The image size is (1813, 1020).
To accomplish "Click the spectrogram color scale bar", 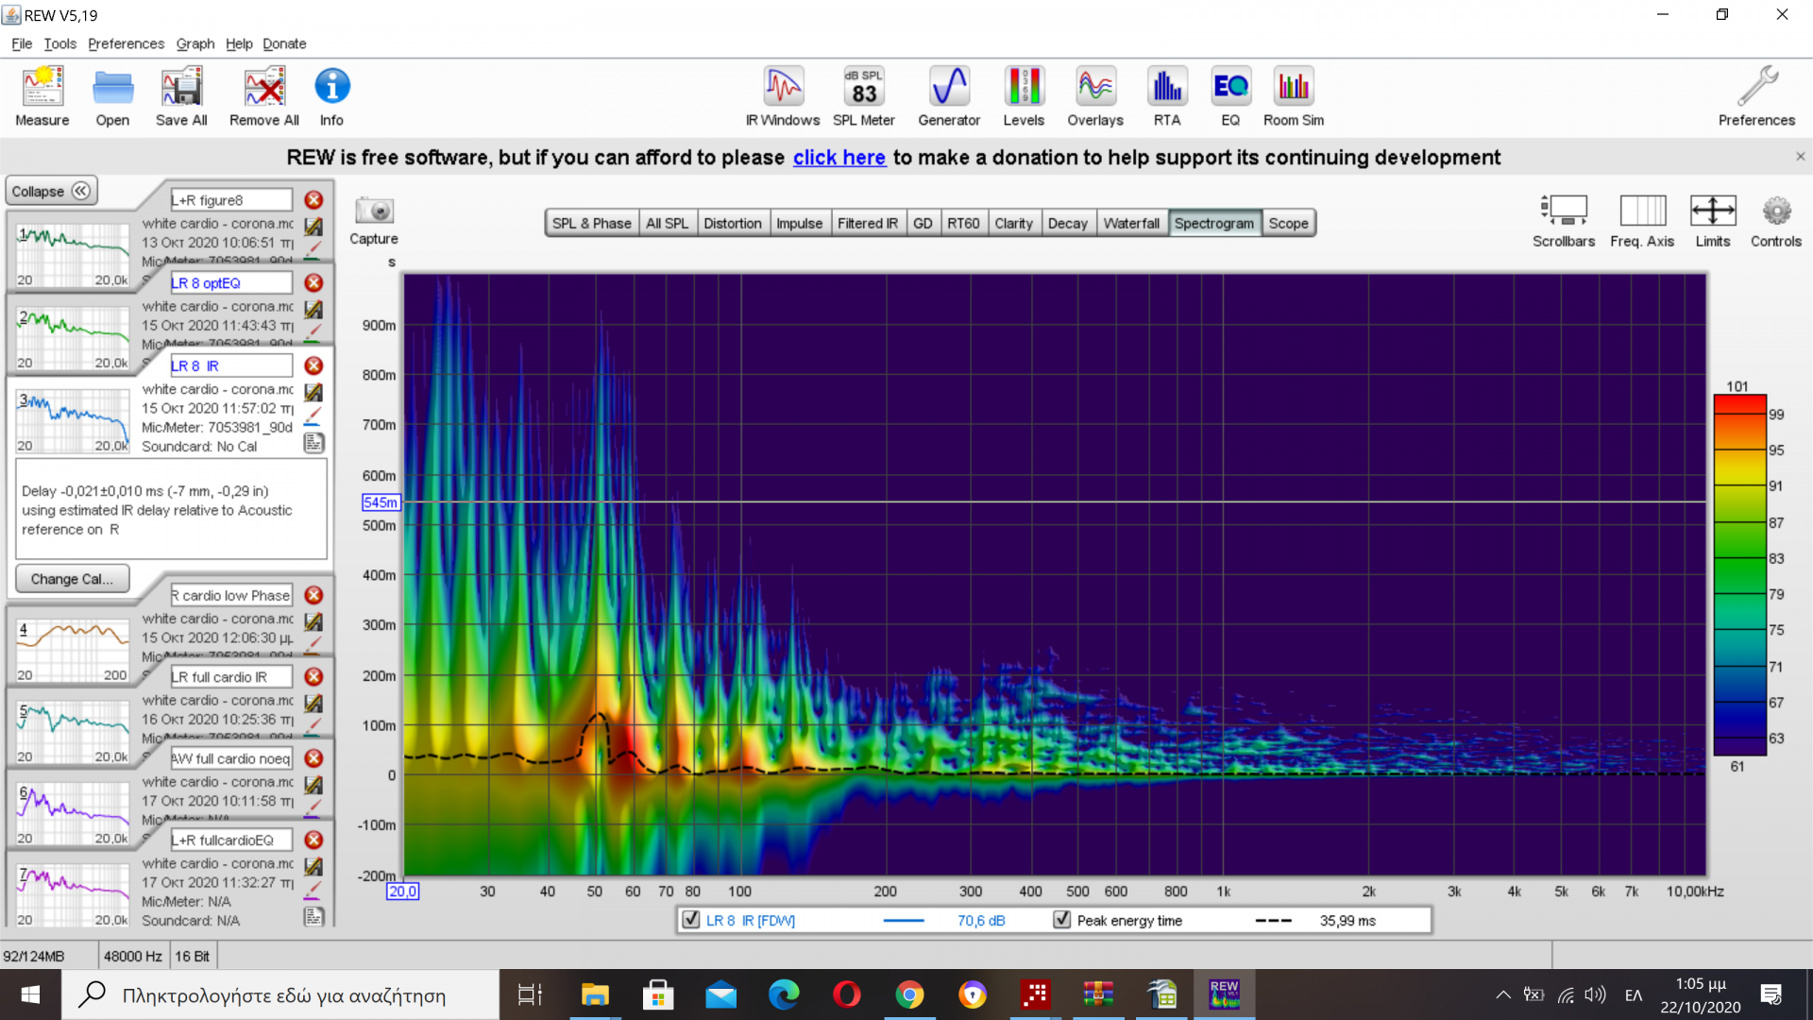I will point(1739,576).
